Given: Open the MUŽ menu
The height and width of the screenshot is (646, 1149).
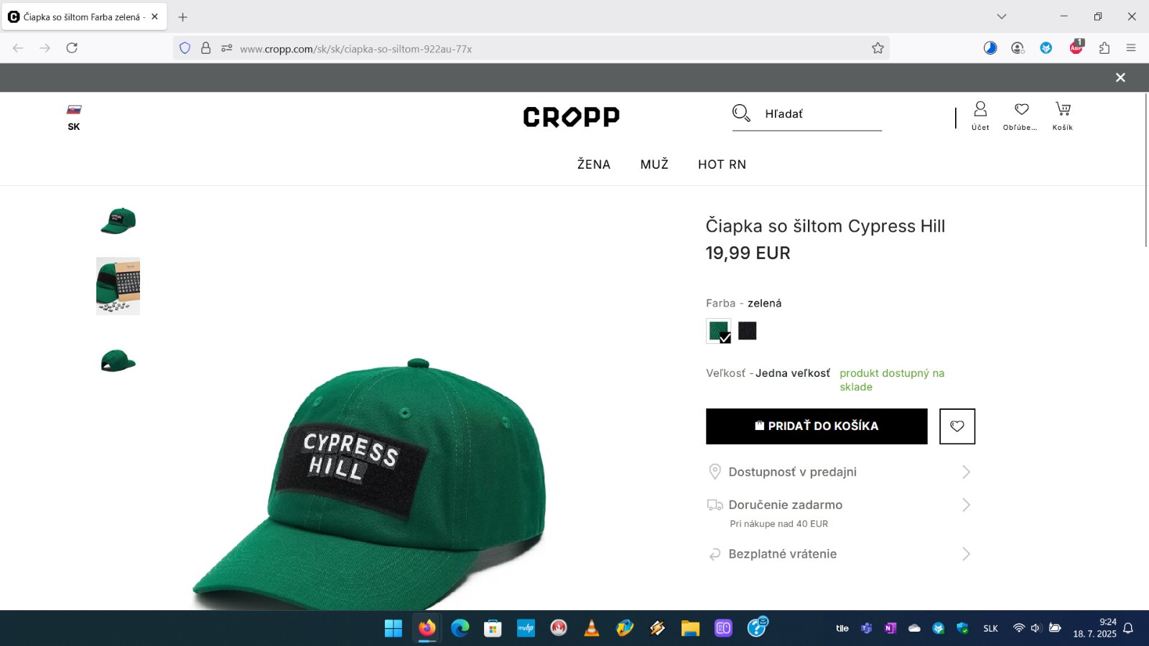Looking at the screenshot, I should [654, 164].
